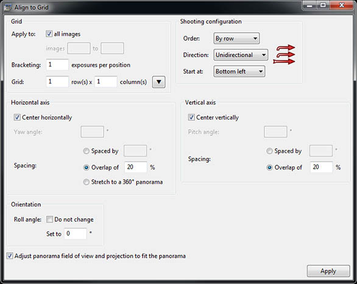Enable Do not change roll angle

click(x=49, y=219)
